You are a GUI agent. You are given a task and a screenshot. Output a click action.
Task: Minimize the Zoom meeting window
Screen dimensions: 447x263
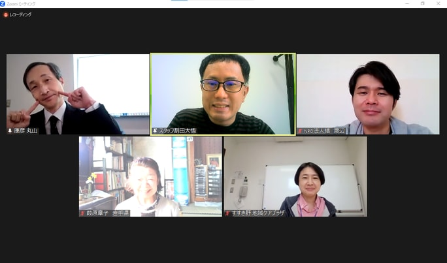pyautogui.click(x=407, y=4)
